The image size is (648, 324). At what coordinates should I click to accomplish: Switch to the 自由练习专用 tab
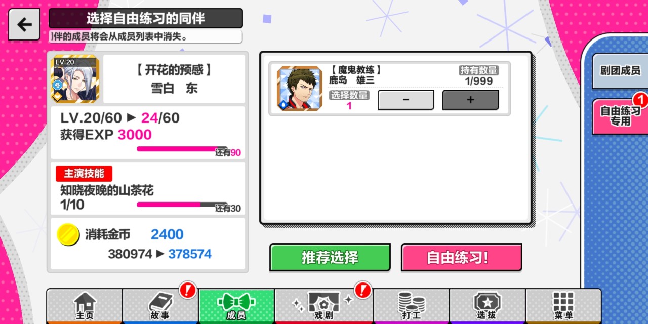click(x=620, y=116)
